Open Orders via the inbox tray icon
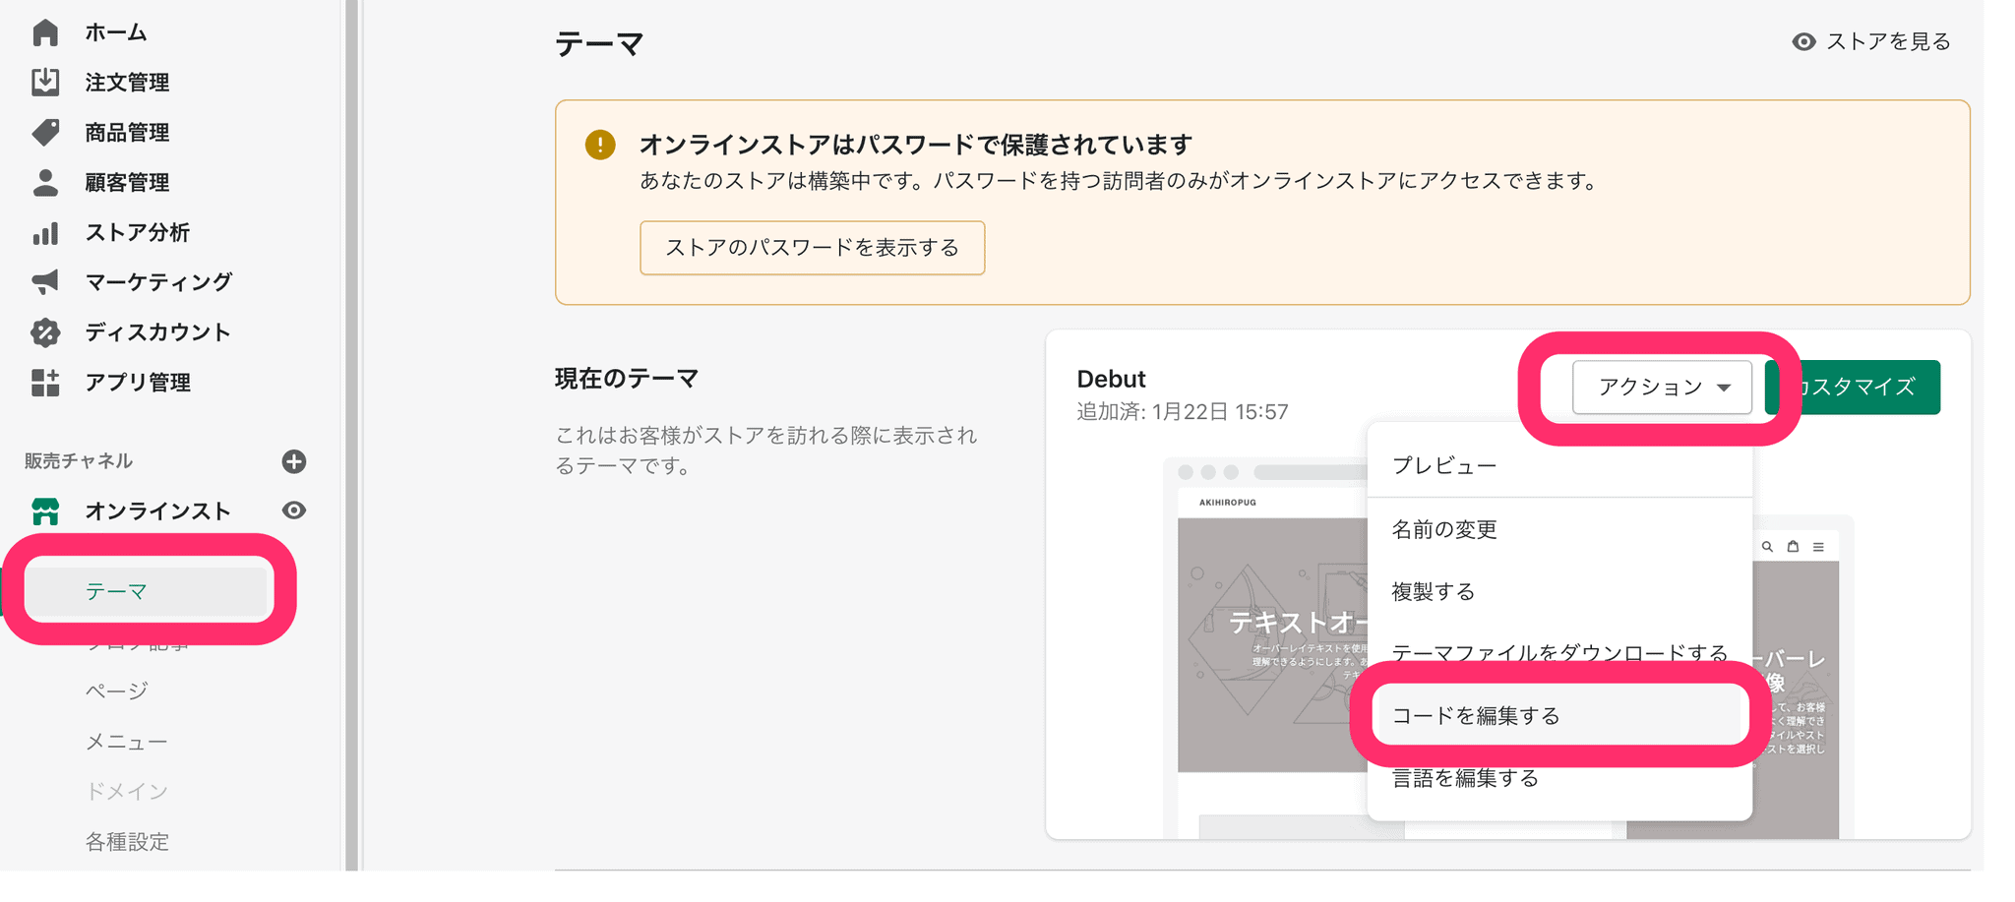This screenshot has height=902, width=2015. [x=45, y=82]
